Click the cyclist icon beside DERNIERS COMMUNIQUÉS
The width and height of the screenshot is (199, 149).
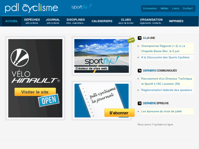coord(140,71)
